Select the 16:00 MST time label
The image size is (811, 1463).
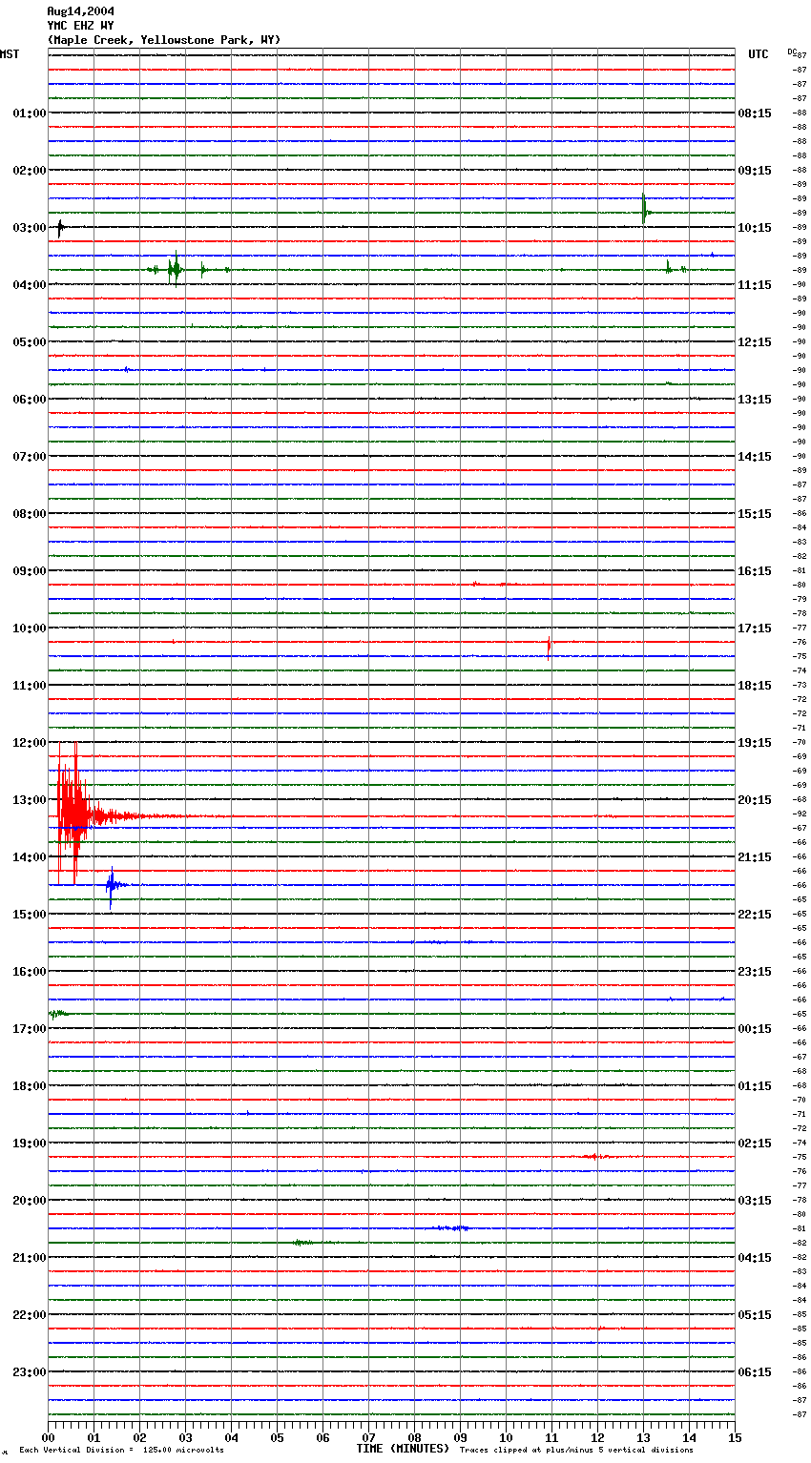30,972
